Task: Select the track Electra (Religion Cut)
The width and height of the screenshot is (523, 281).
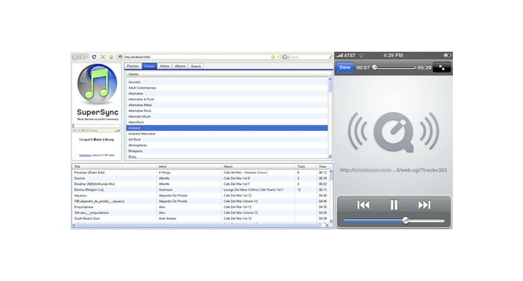Action: pyautogui.click(x=200, y=190)
